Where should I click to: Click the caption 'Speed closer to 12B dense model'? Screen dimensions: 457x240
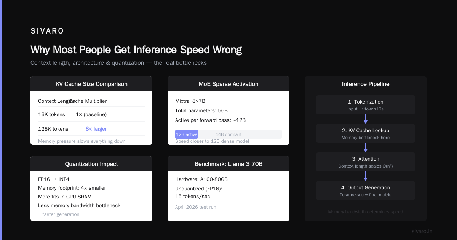pos(212,141)
